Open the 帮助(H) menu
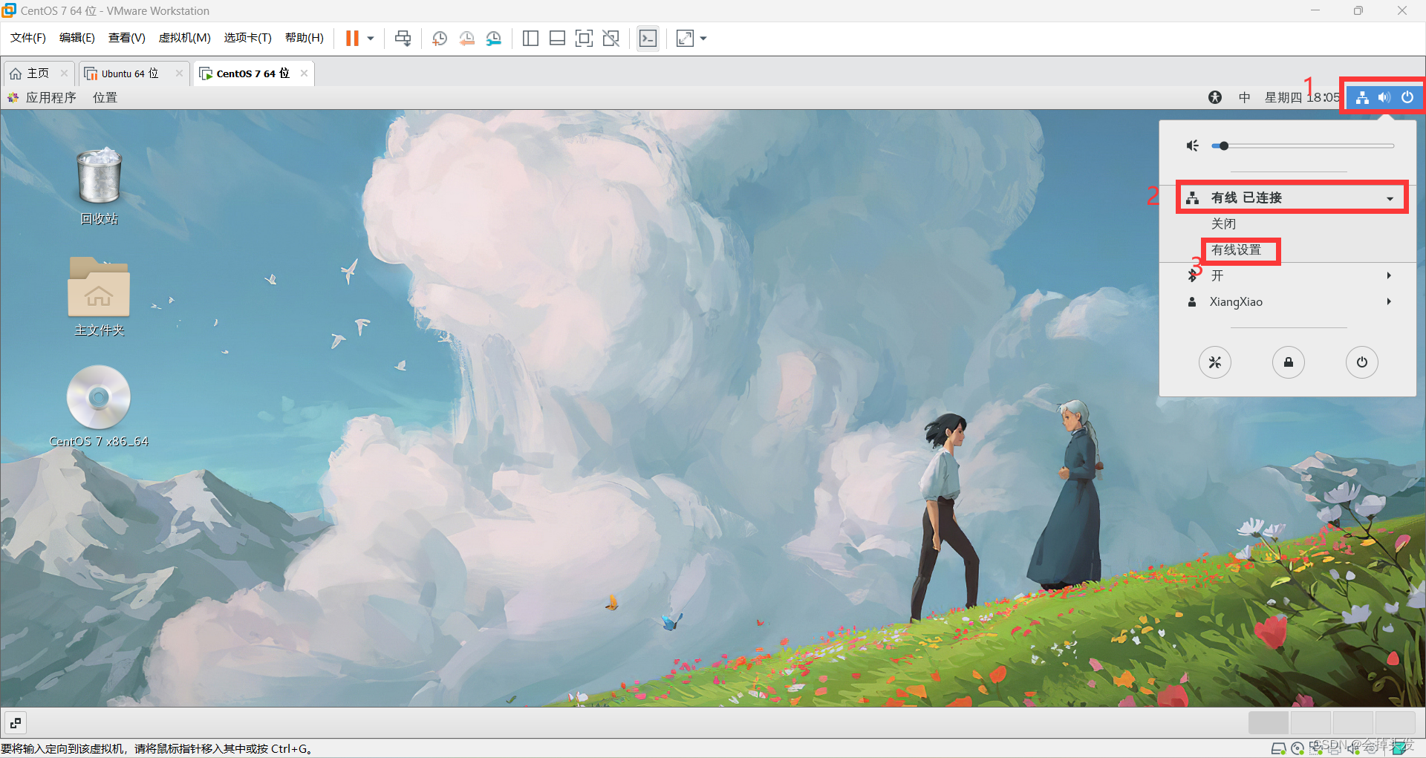 coord(305,38)
